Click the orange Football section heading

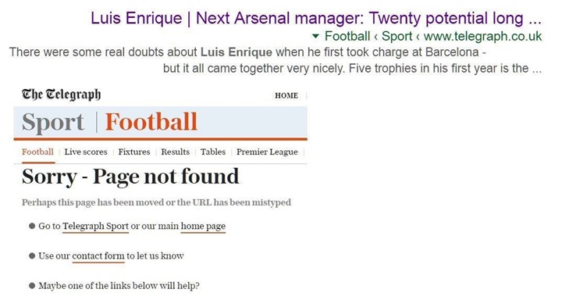coord(151,122)
